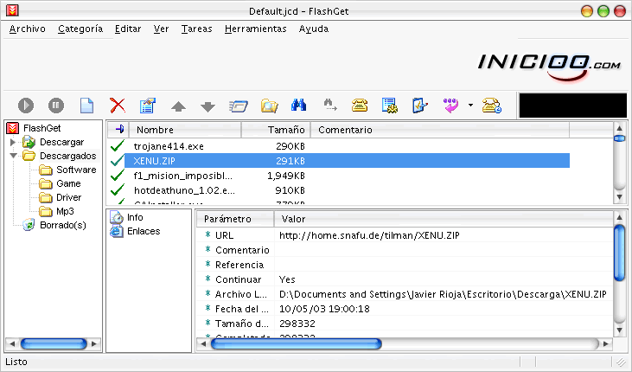Click download list scrollbar down arrow

tap(620, 197)
